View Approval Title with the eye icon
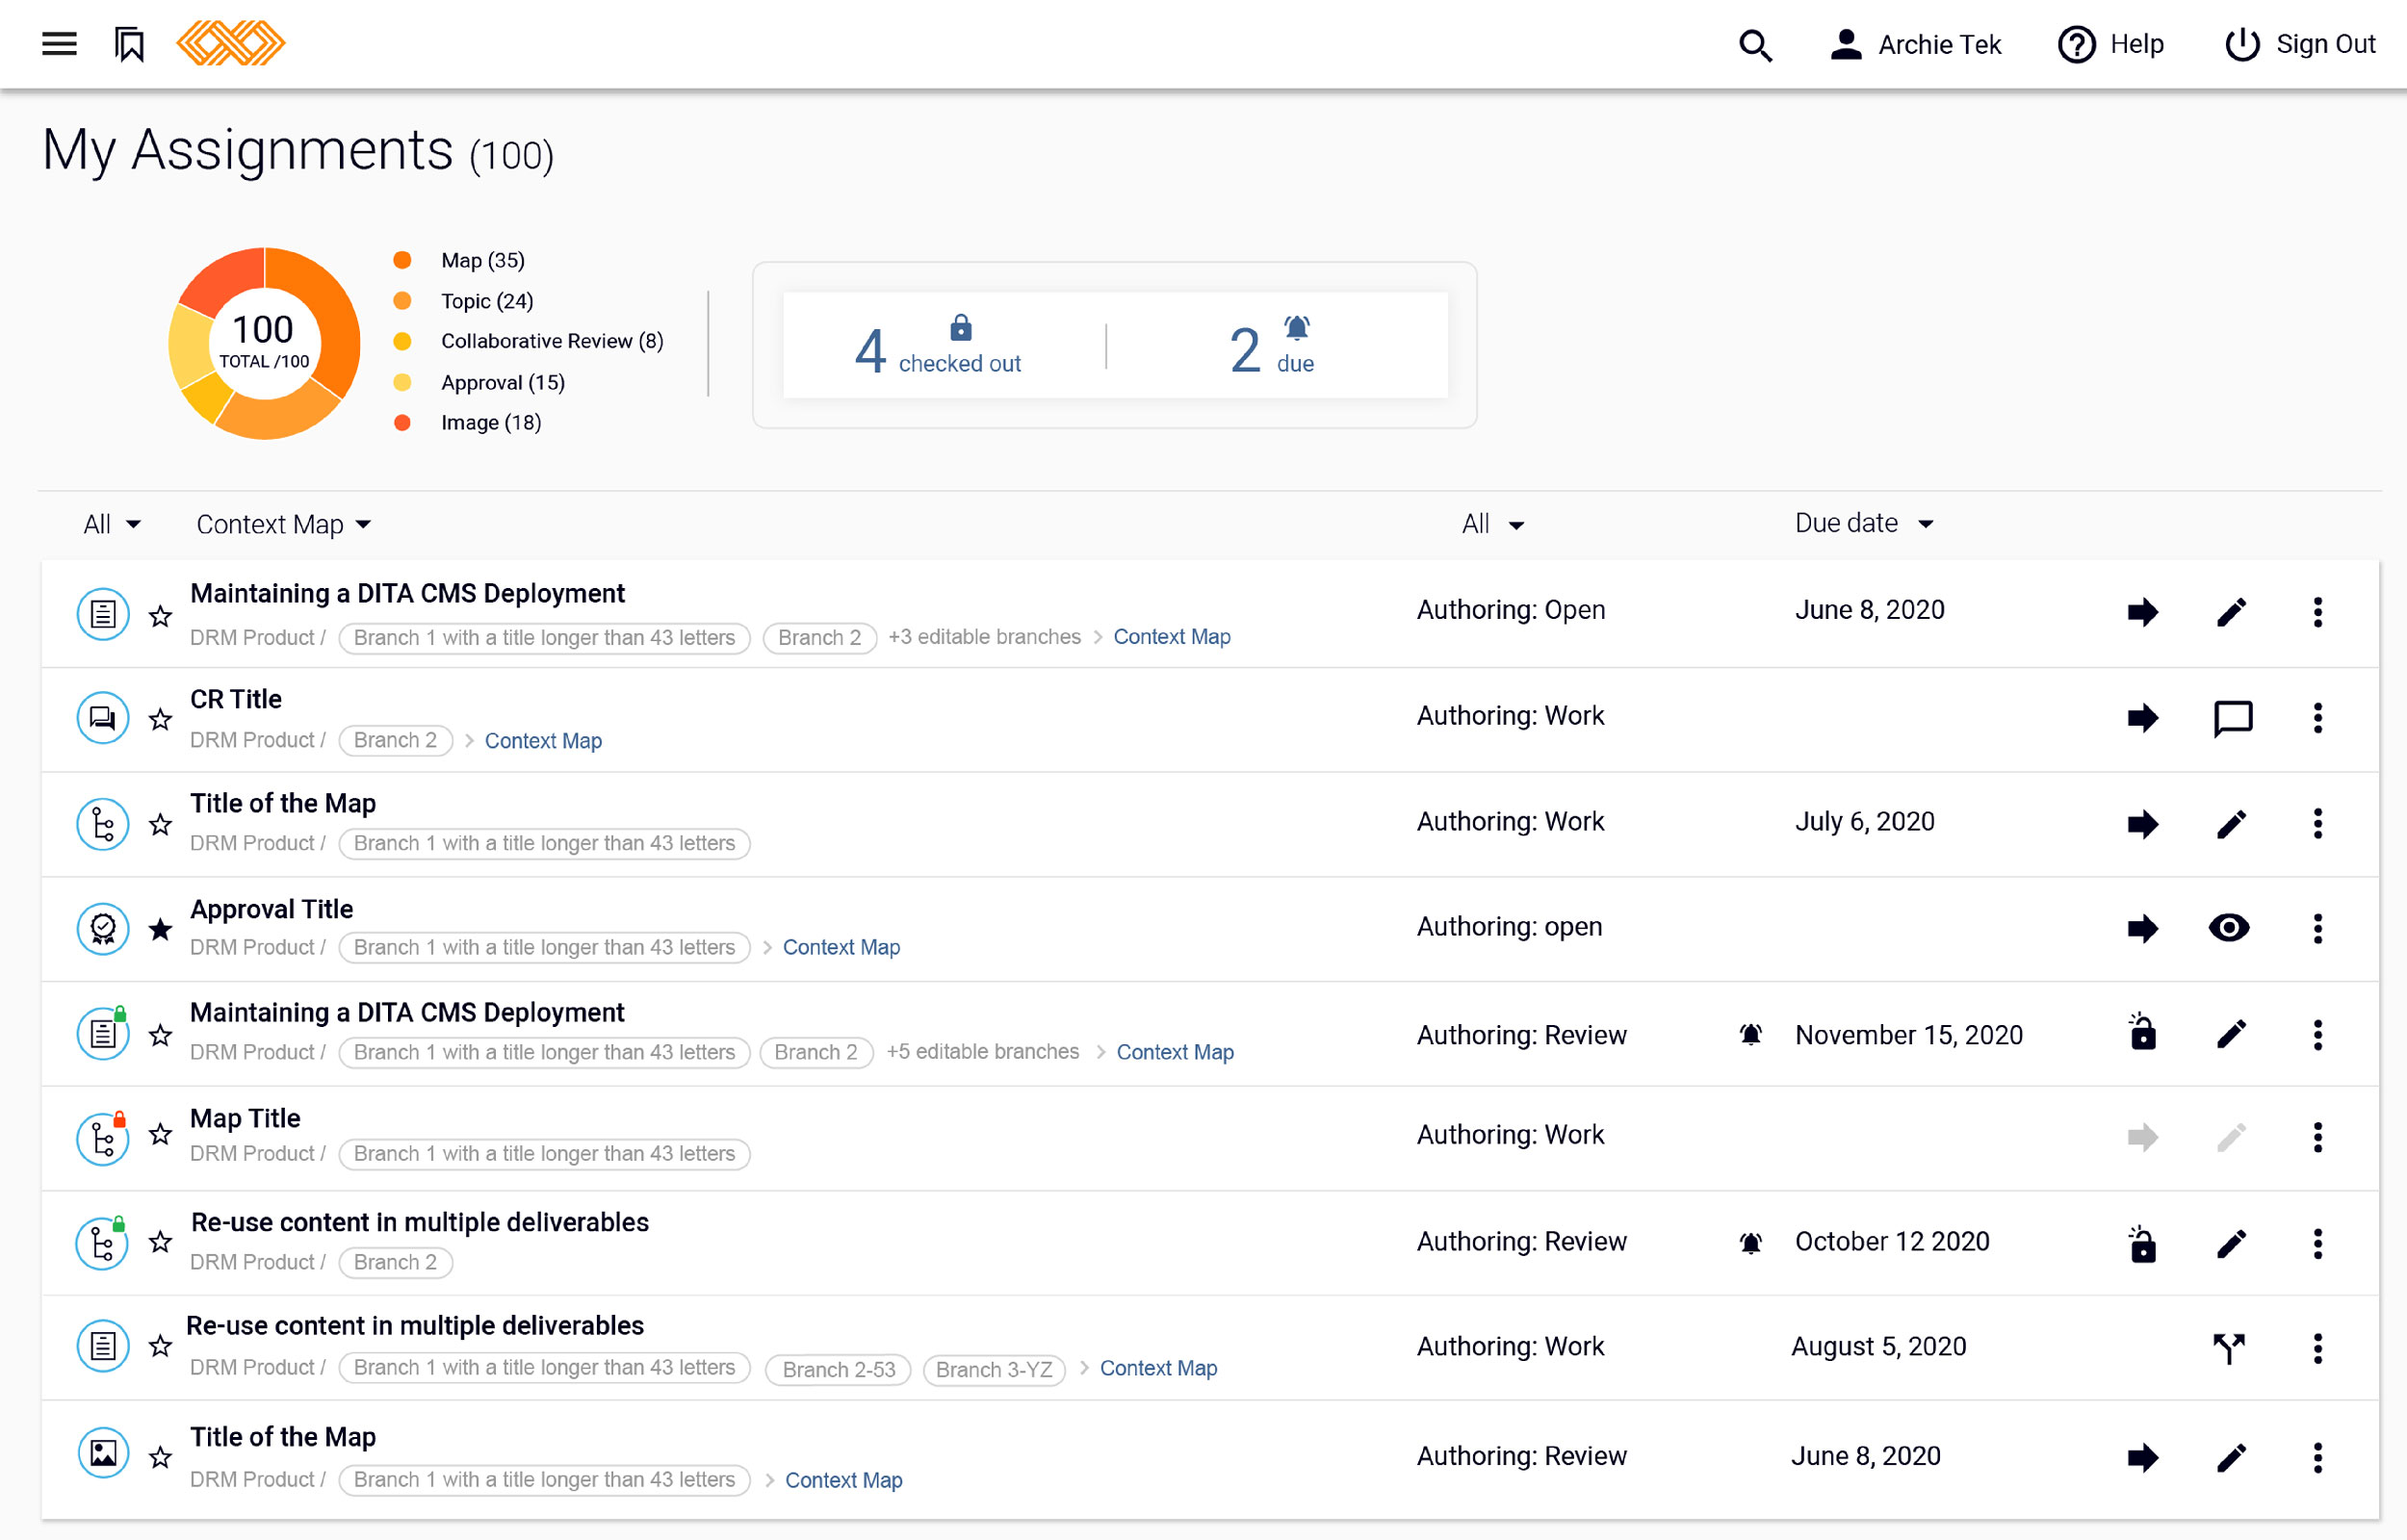 click(2229, 928)
